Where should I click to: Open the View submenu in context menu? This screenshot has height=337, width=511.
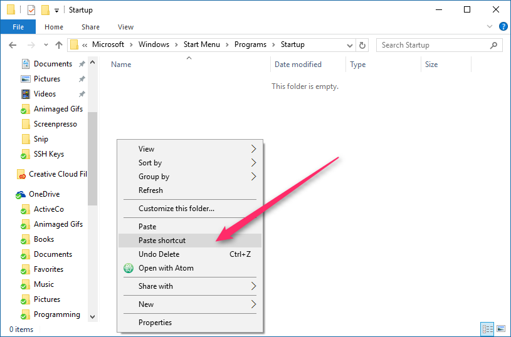[x=190, y=149]
